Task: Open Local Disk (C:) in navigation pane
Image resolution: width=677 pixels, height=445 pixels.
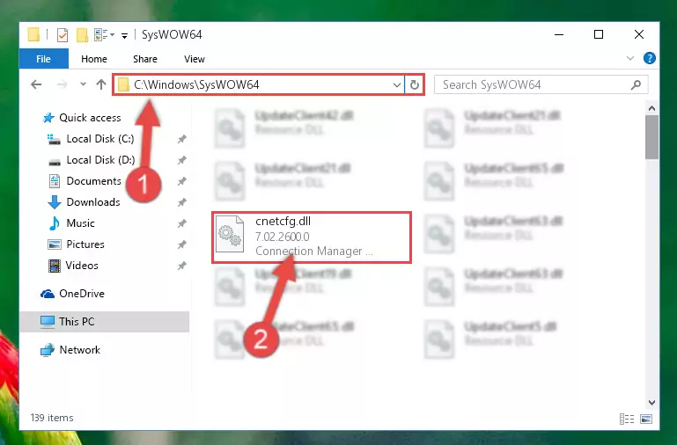Action: pyautogui.click(x=100, y=139)
